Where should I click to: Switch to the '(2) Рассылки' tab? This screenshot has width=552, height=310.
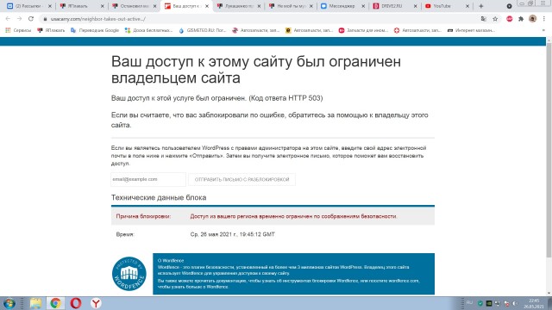[28, 6]
